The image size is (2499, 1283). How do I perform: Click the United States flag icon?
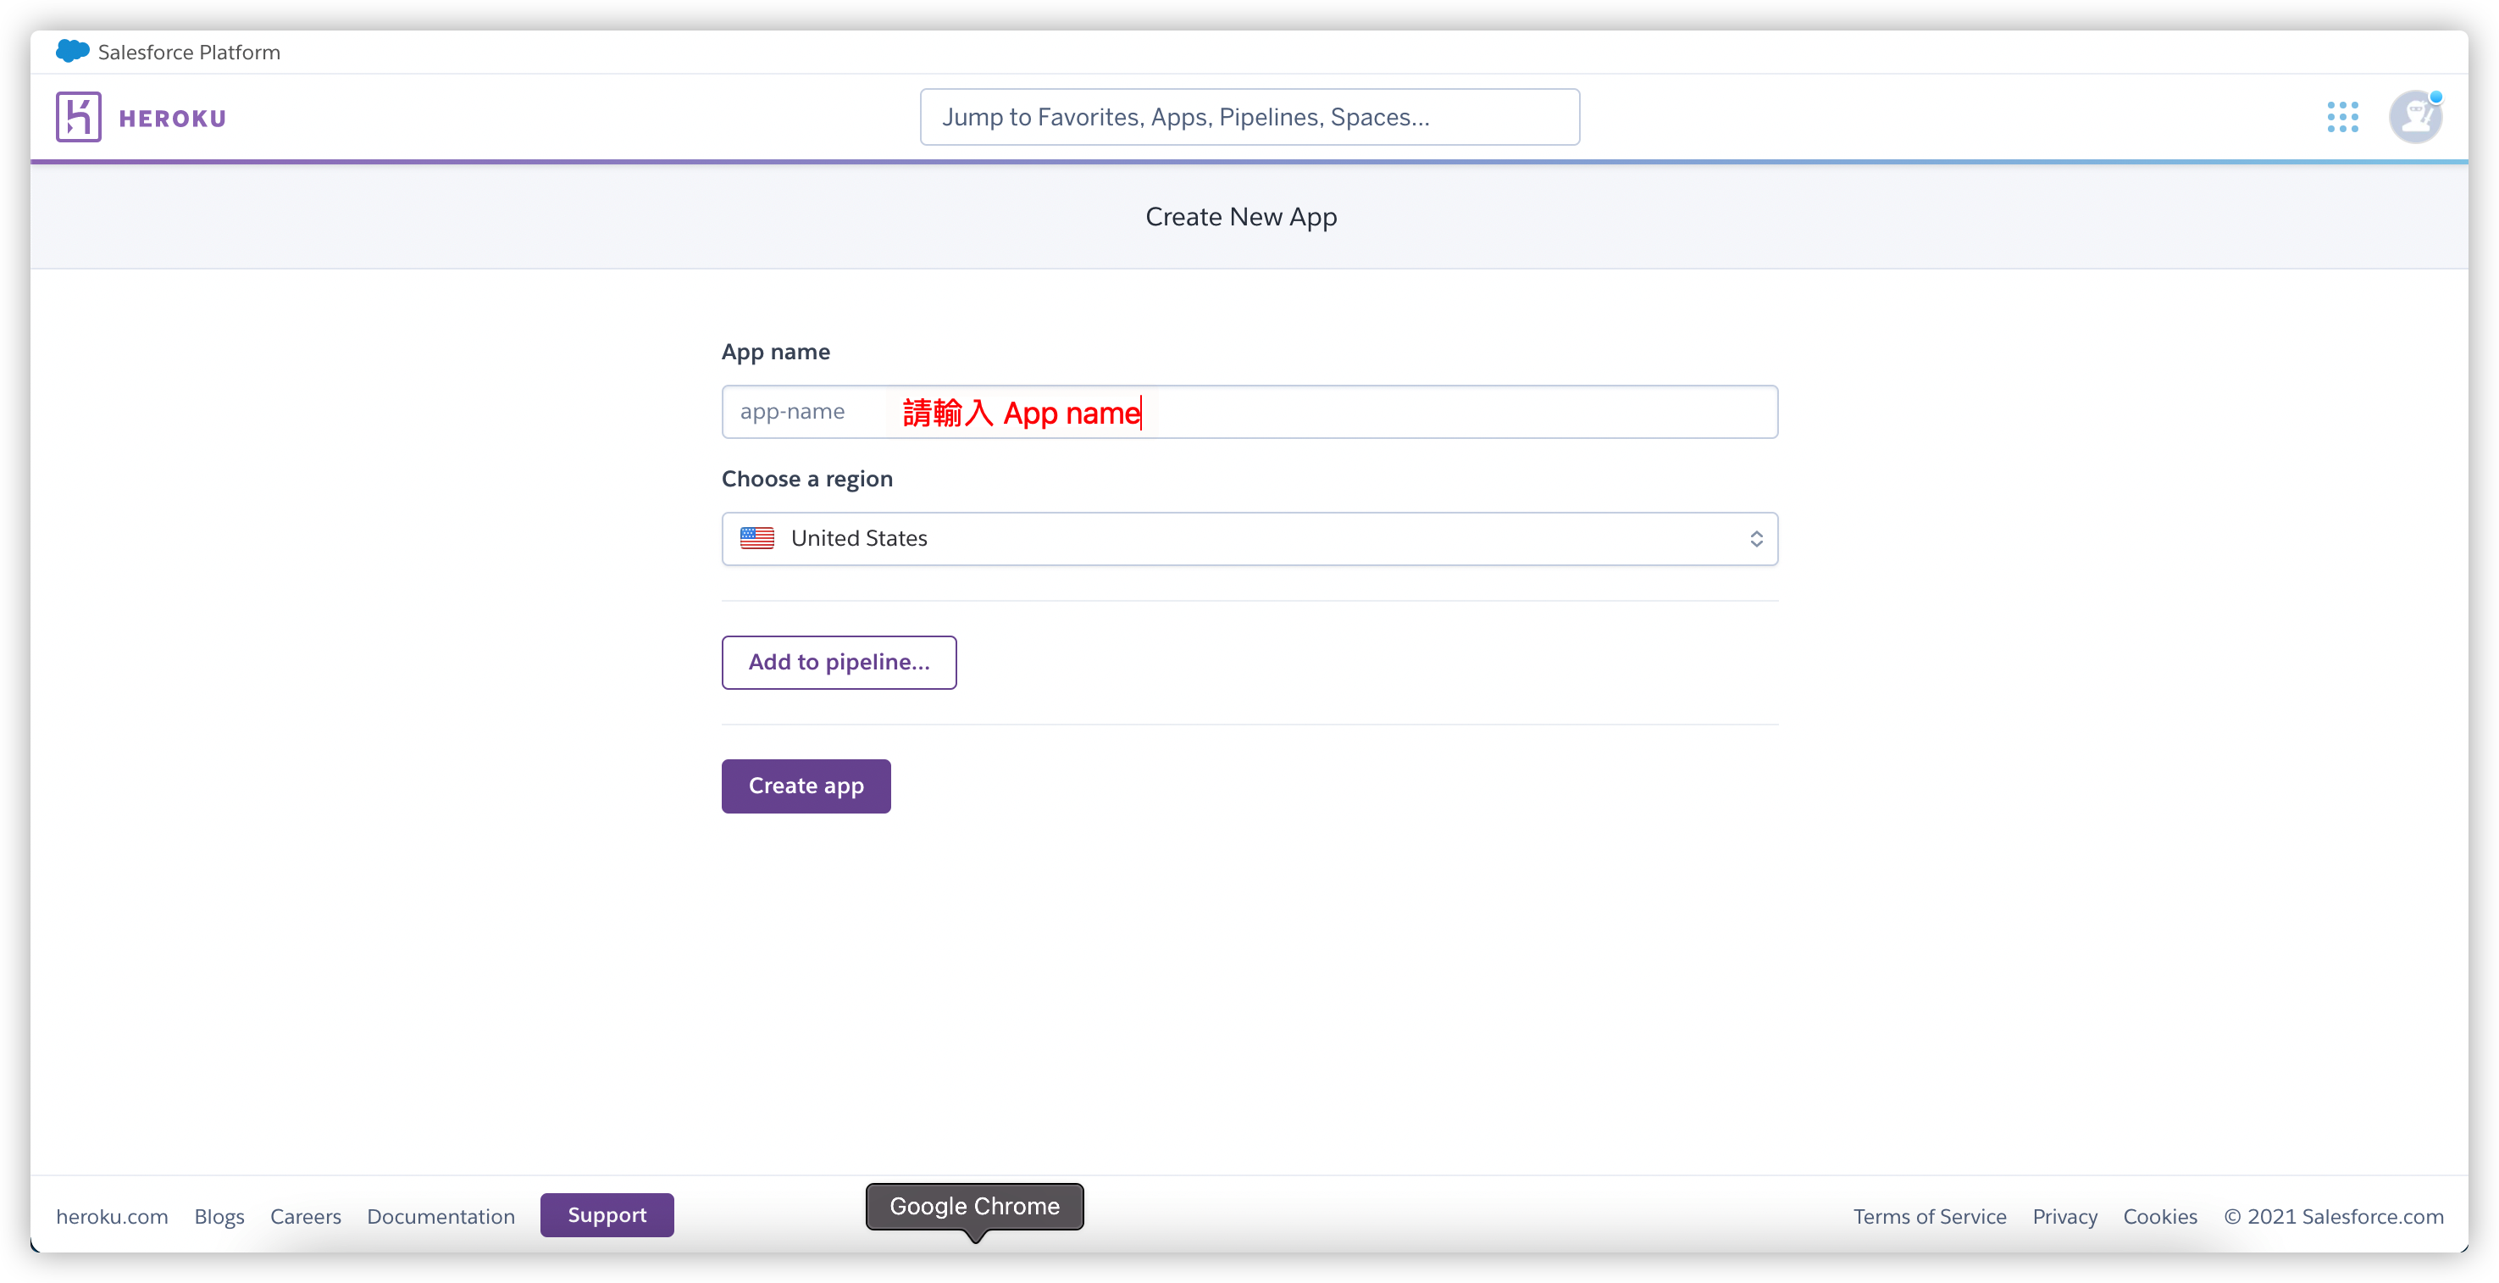[756, 539]
